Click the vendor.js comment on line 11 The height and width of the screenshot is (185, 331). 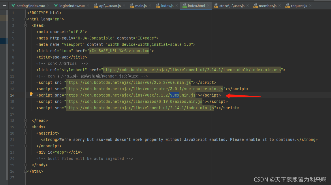92,76
